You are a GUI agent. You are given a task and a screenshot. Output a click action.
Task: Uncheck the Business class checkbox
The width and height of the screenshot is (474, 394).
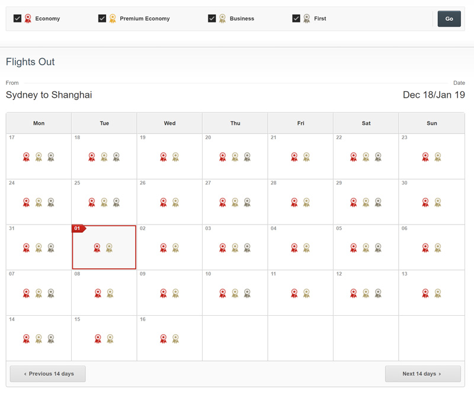pos(212,18)
